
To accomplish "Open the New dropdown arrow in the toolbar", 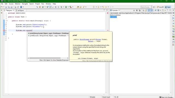I will point(4,7).
